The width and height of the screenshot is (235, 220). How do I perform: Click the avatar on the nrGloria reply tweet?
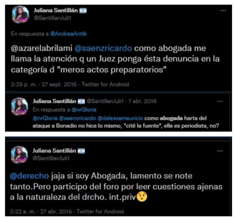tap(20, 107)
